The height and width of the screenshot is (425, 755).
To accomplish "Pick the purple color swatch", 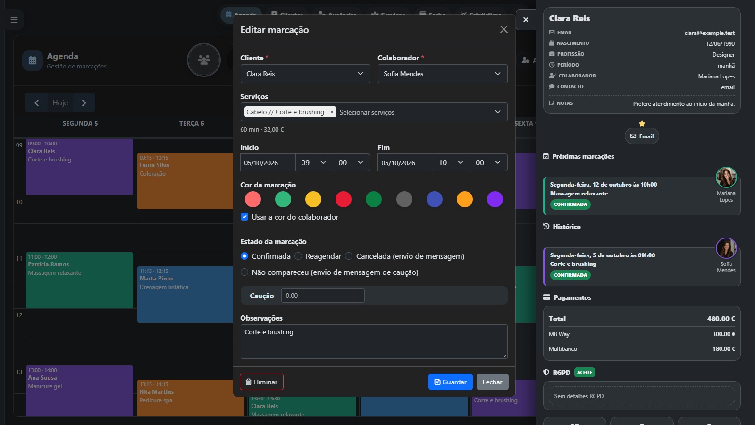I will point(495,199).
